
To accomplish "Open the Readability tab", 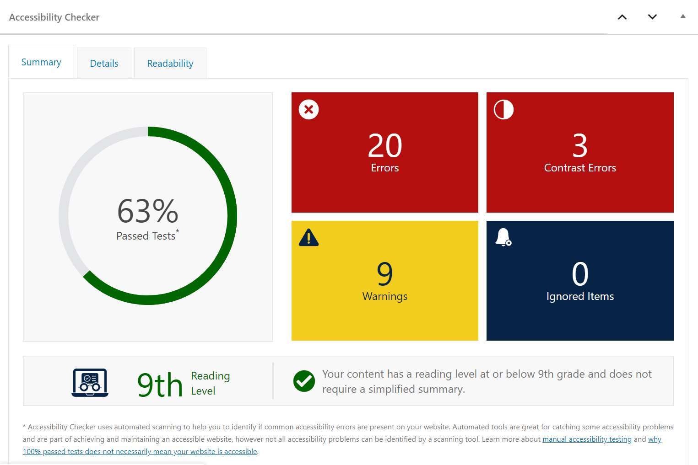I will point(170,63).
